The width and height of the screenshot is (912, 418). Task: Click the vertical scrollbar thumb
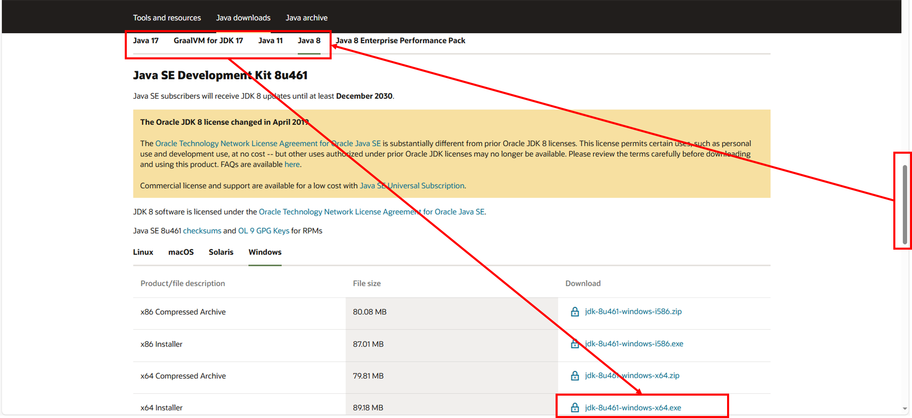click(905, 205)
